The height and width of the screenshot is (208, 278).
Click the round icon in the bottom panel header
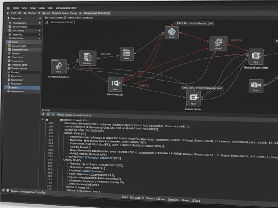pos(43,110)
